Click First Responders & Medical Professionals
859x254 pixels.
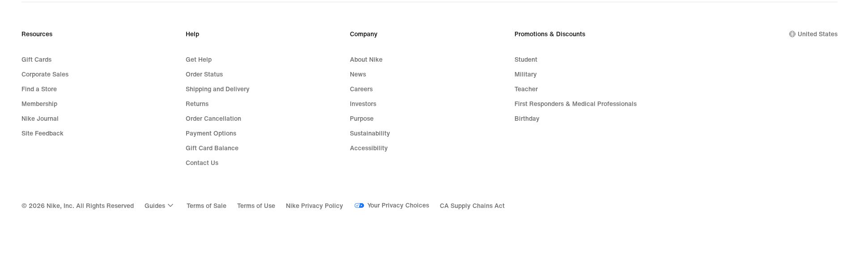[x=575, y=104]
